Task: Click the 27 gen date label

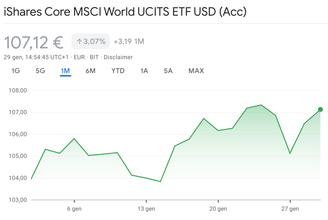Action: pos(290,209)
